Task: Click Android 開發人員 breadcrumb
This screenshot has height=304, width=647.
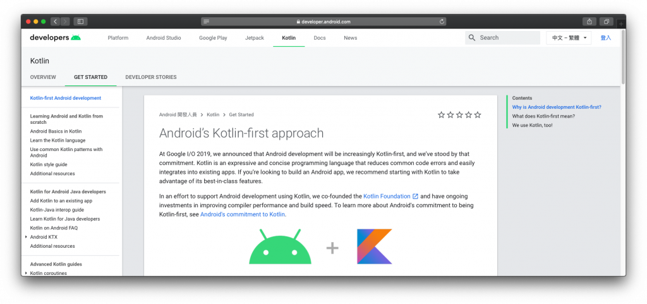Action: [178, 114]
